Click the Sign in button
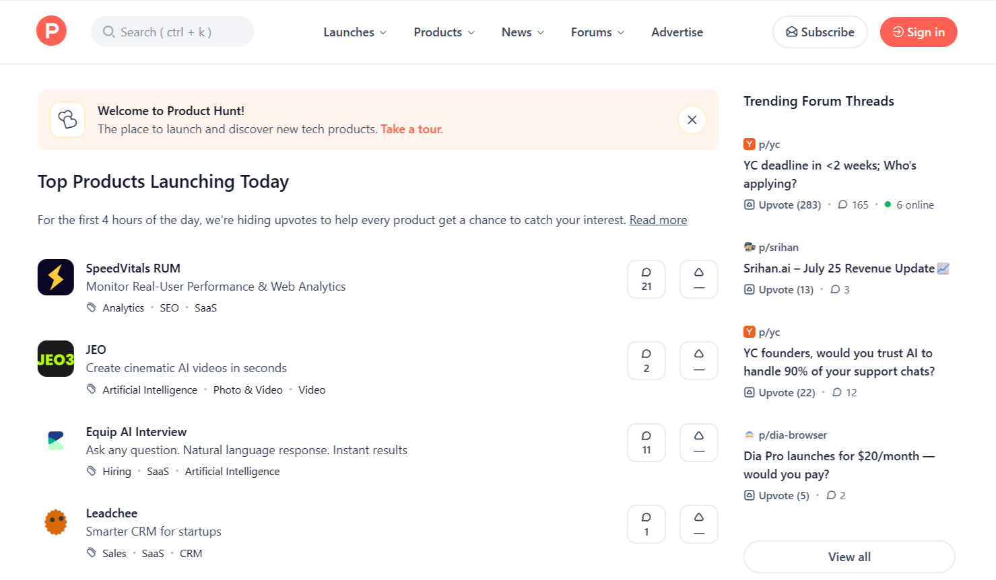Screen dimensions: 996x580 919,32
